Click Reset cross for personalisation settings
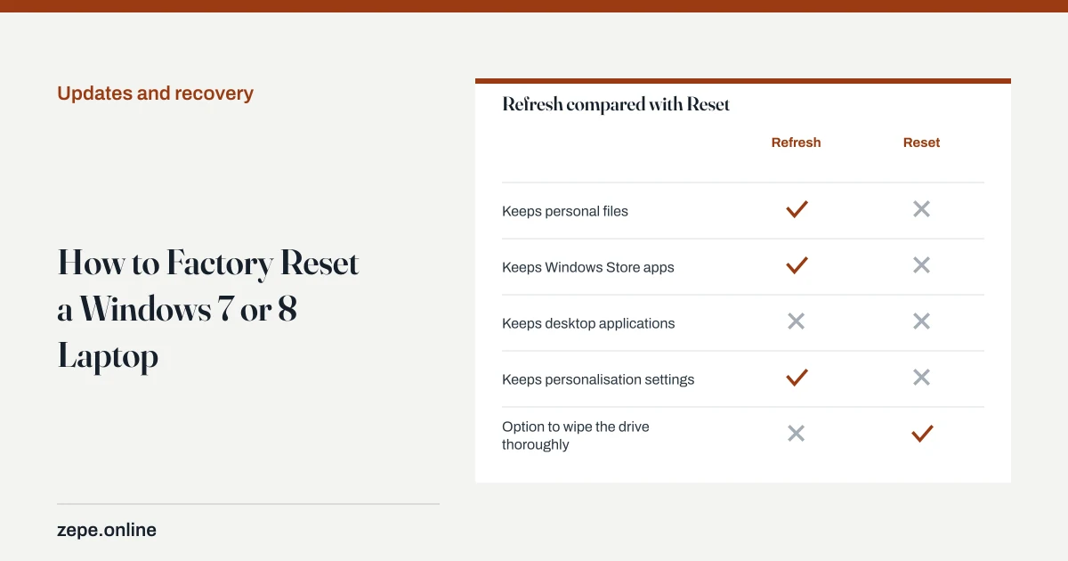The width and height of the screenshot is (1068, 561). tap(921, 378)
